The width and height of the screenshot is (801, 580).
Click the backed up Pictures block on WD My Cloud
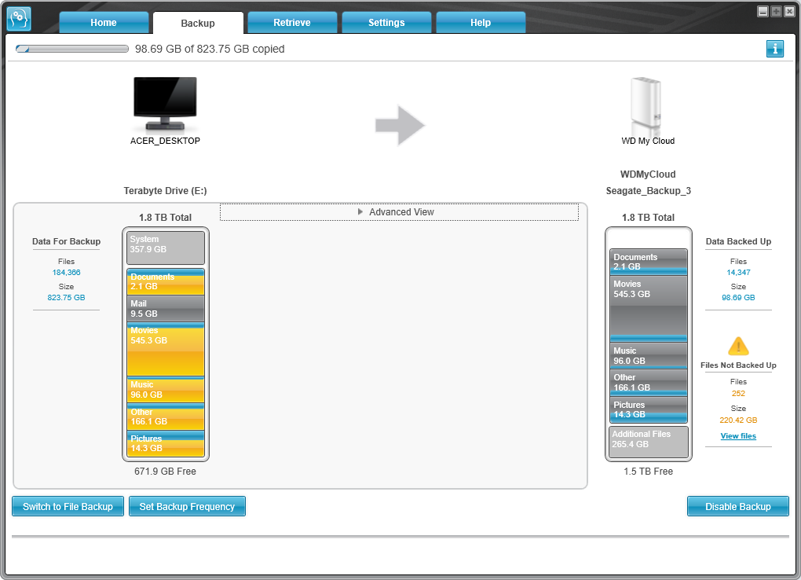click(648, 409)
